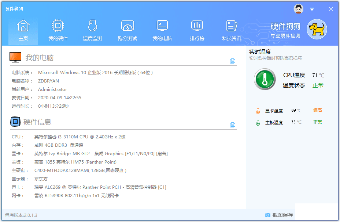Image resolution: width=340 pixels, height=222 pixels.
Task: Click the 程序版本:2.0.1.3 version text
Action: pos(21,215)
